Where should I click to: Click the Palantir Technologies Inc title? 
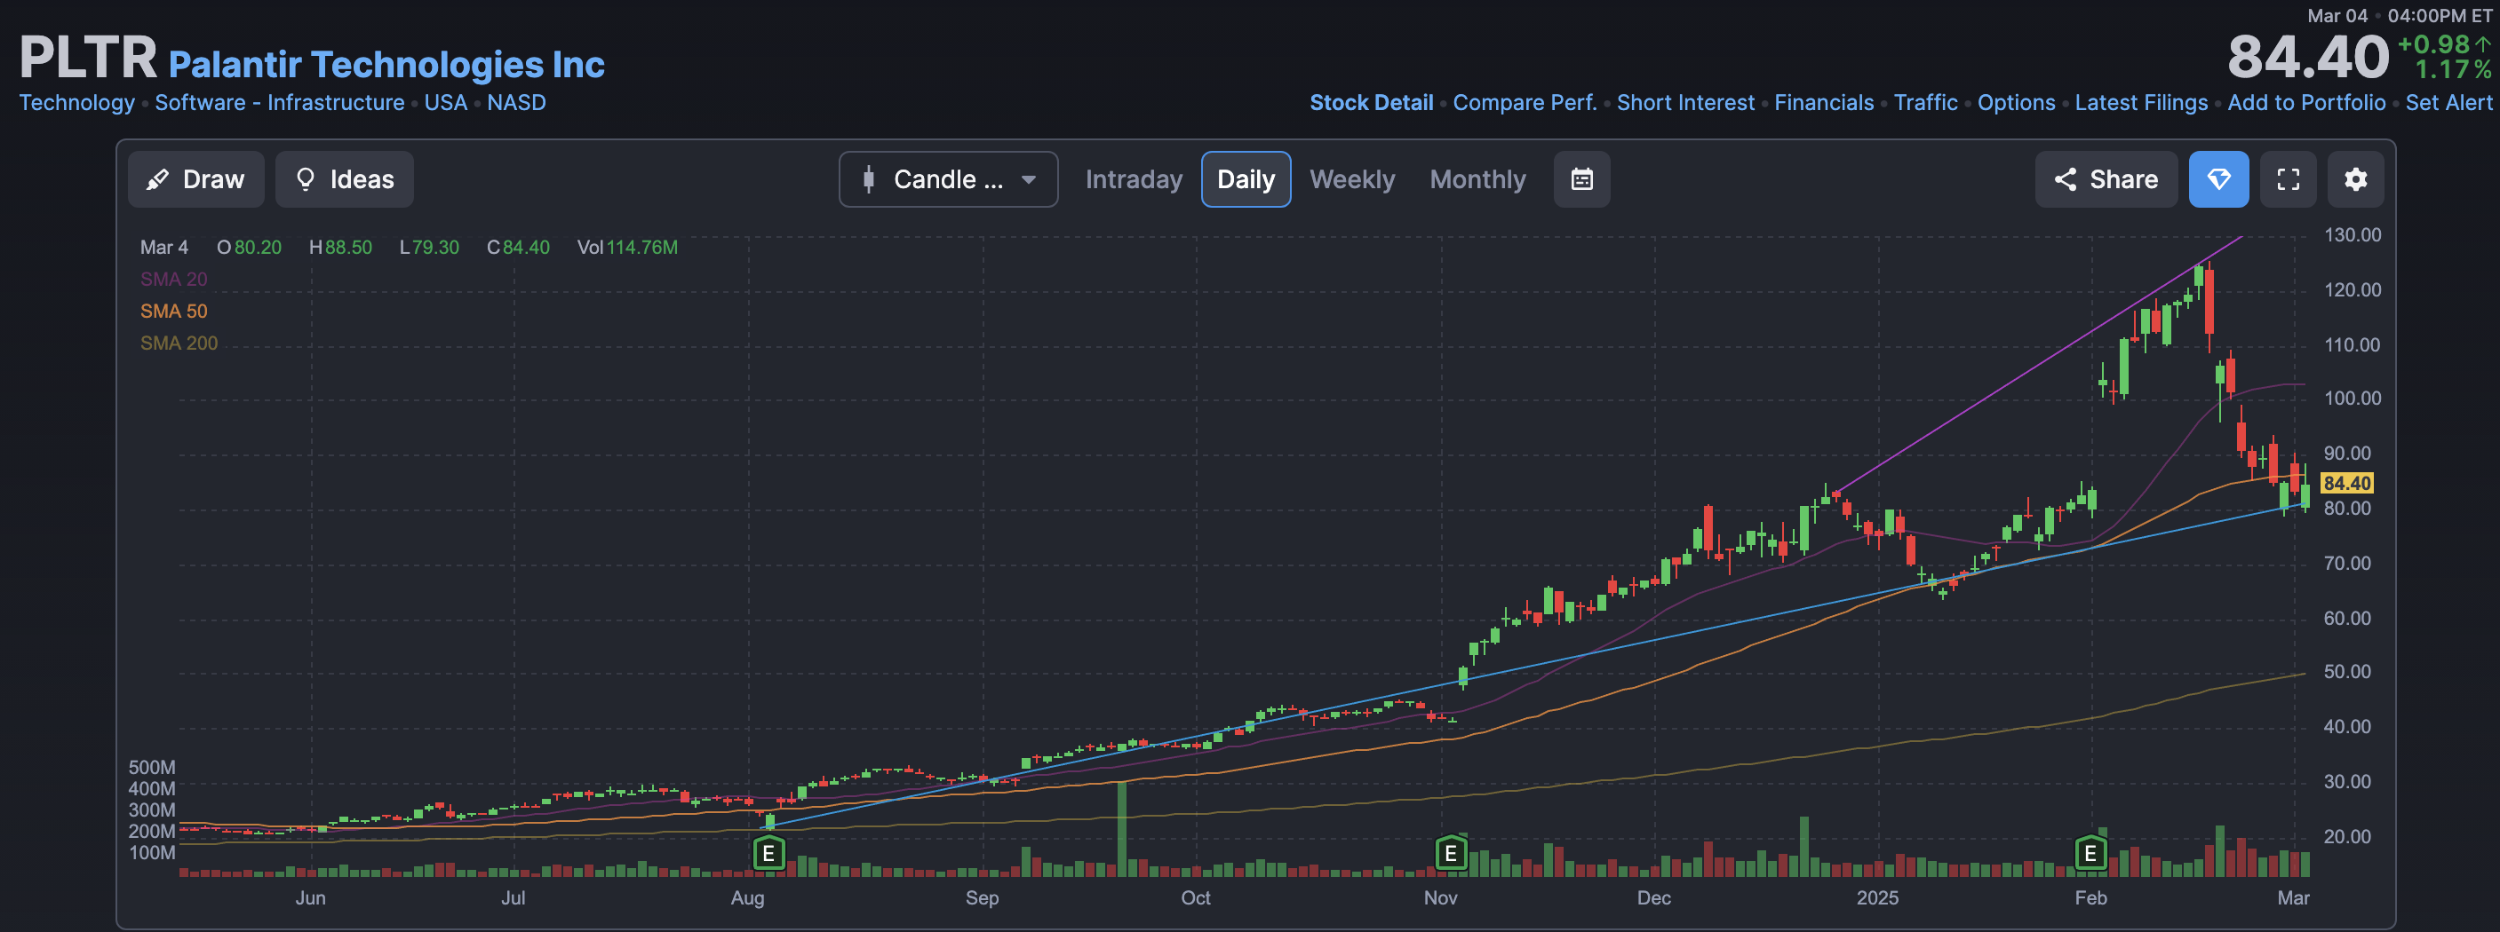[386, 65]
